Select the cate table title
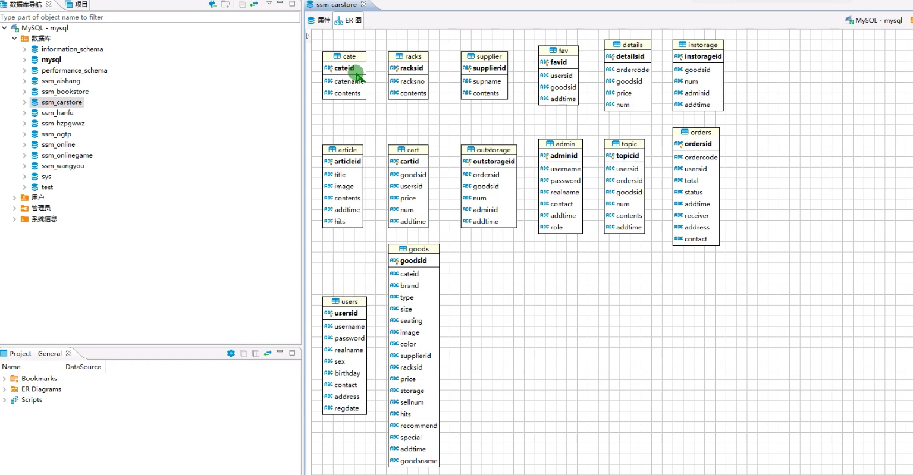The width and height of the screenshot is (913, 475). coord(350,56)
